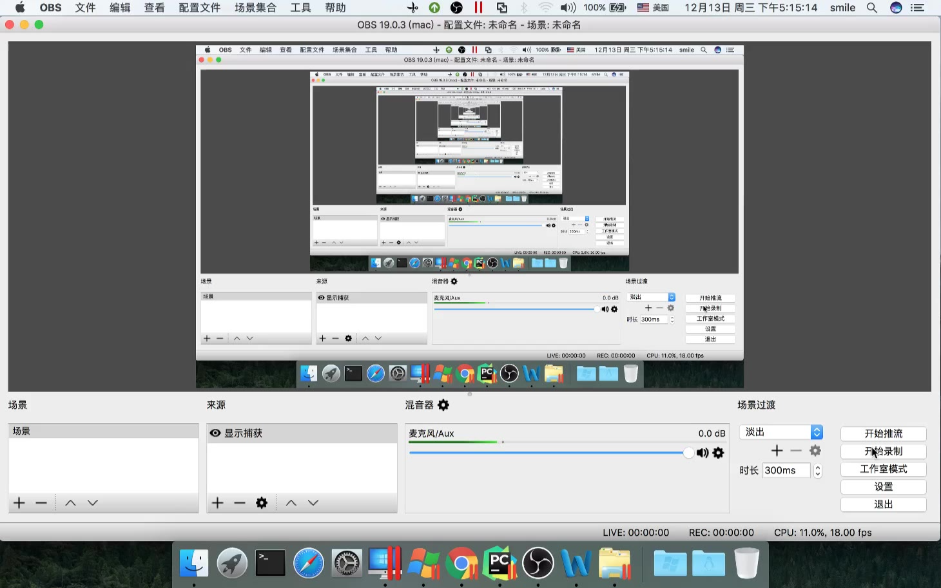Open the 配置文件 menu

200,8
